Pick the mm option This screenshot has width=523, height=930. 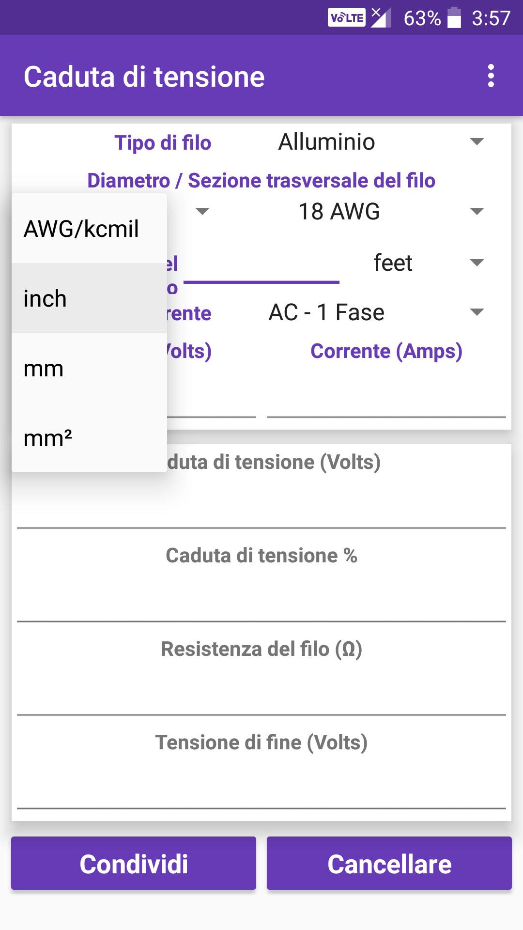(x=90, y=368)
